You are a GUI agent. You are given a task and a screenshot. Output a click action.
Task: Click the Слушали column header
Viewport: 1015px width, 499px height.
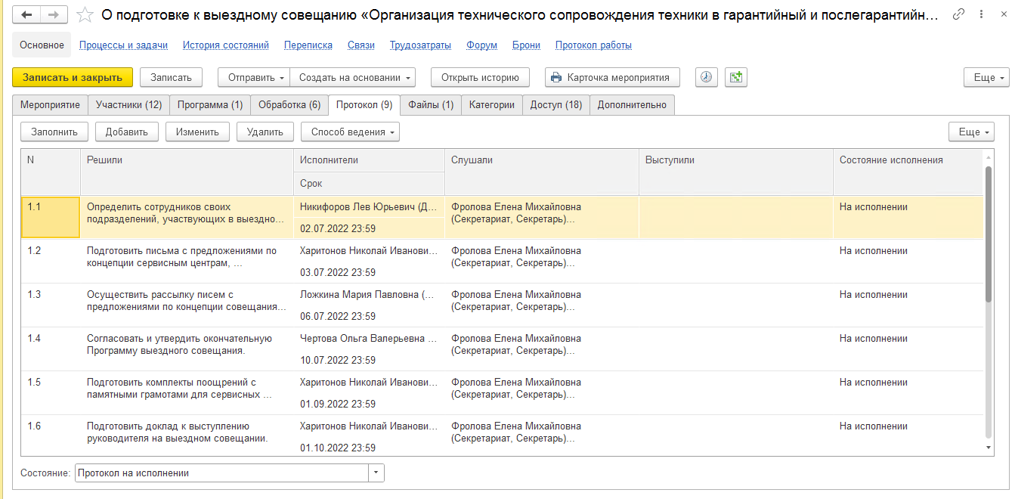click(542, 172)
